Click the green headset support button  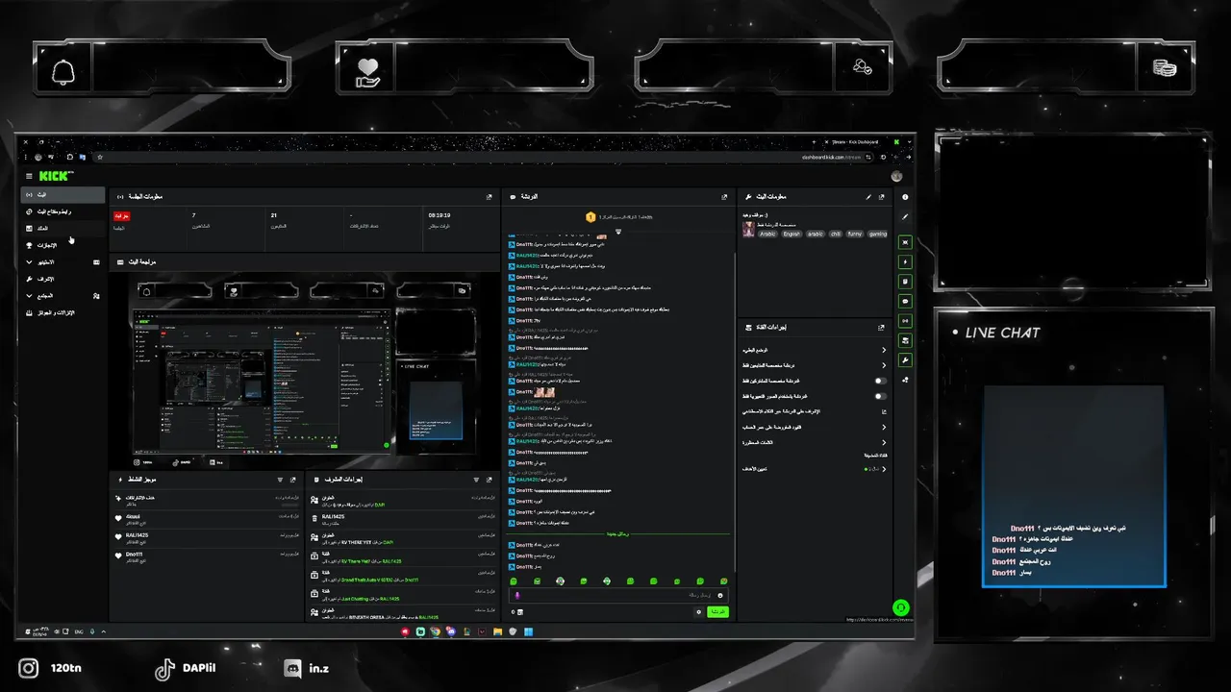pyautogui.click(x=900, y=607)
